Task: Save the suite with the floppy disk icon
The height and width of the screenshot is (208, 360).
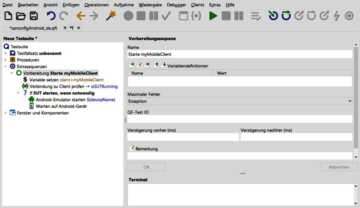Action: pyautogui.click(x=34, y=16)
